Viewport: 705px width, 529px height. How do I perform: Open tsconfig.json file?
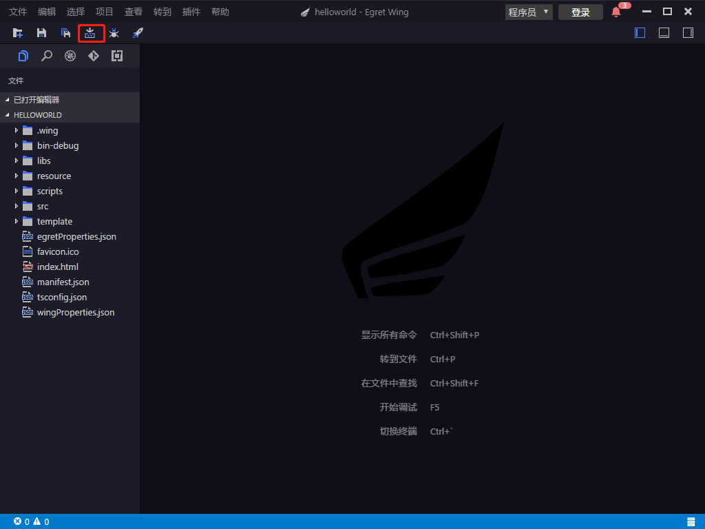coord(62,298)
